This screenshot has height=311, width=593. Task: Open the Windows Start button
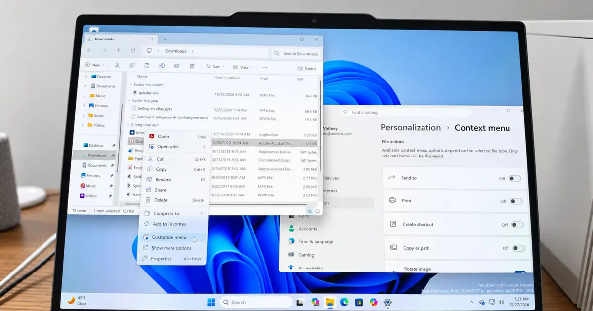211,302
